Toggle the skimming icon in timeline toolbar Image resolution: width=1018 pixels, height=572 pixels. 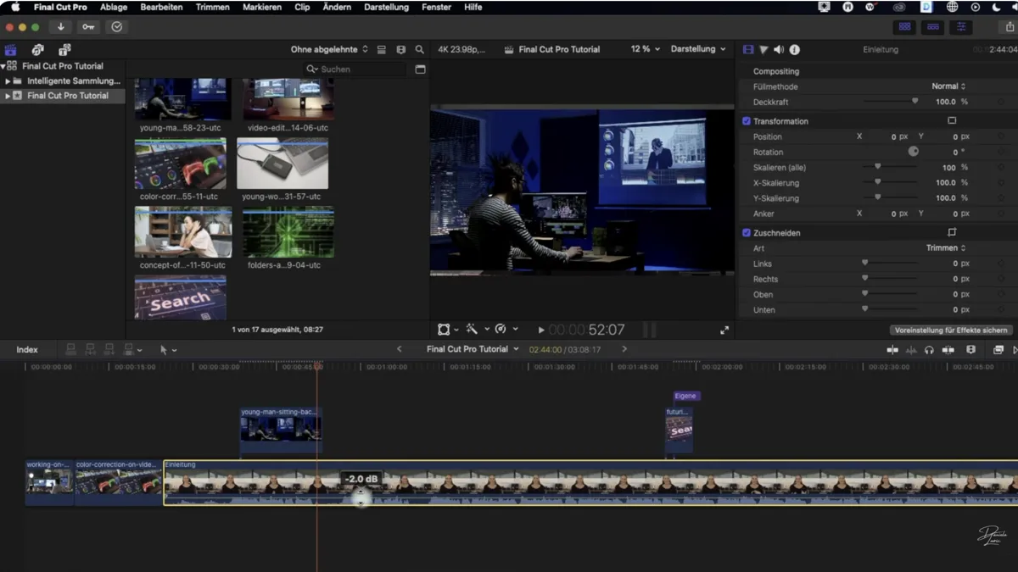[x=892, y=350]
